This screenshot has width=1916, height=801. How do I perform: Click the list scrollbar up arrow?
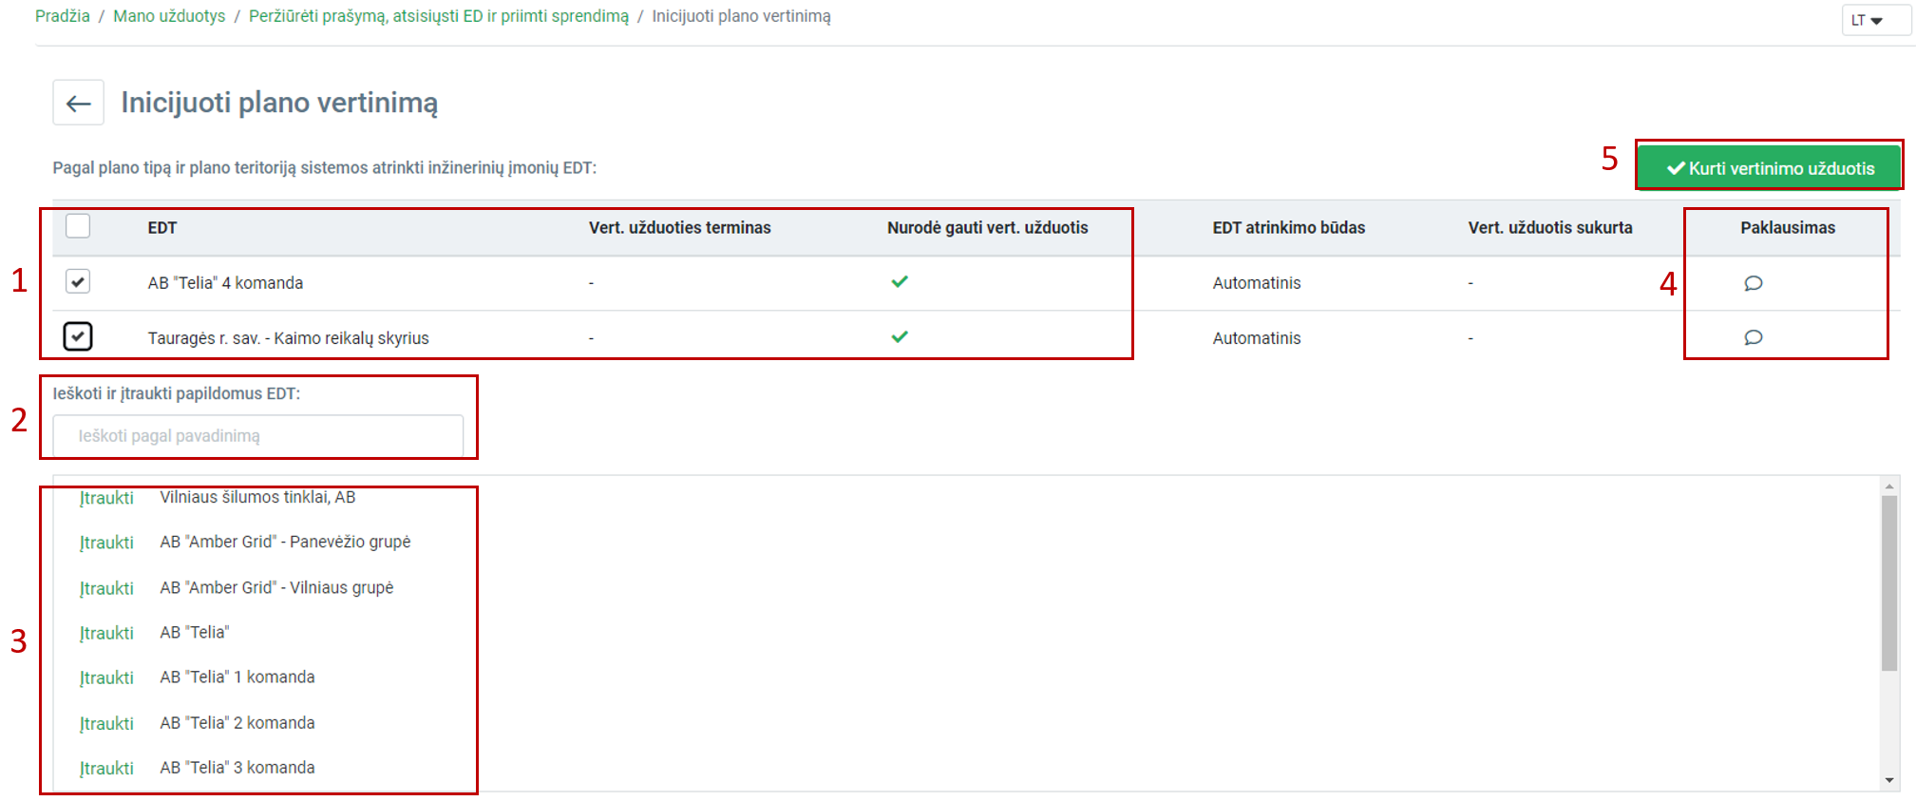1889,486
